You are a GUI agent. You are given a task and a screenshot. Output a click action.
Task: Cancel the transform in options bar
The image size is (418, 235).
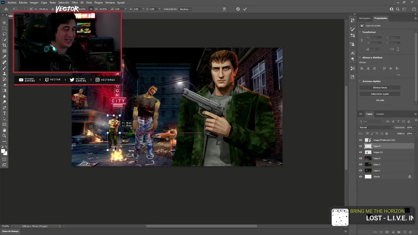(x=238, y=9)
